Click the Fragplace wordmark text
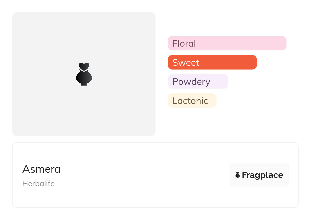The width and height of the screenshot is (311, 220). 262,175
